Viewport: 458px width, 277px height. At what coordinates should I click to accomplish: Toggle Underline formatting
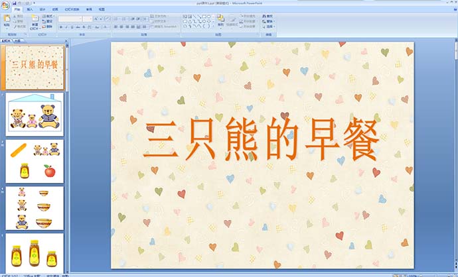pos(72,27)
